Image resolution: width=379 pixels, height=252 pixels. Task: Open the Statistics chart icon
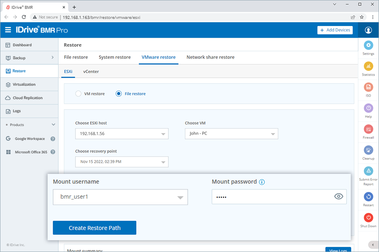[368, 66]
